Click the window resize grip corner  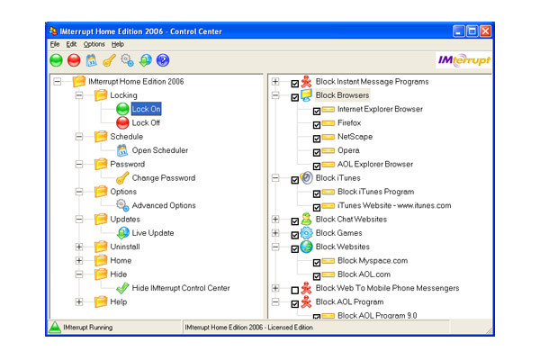coord(489,330)
